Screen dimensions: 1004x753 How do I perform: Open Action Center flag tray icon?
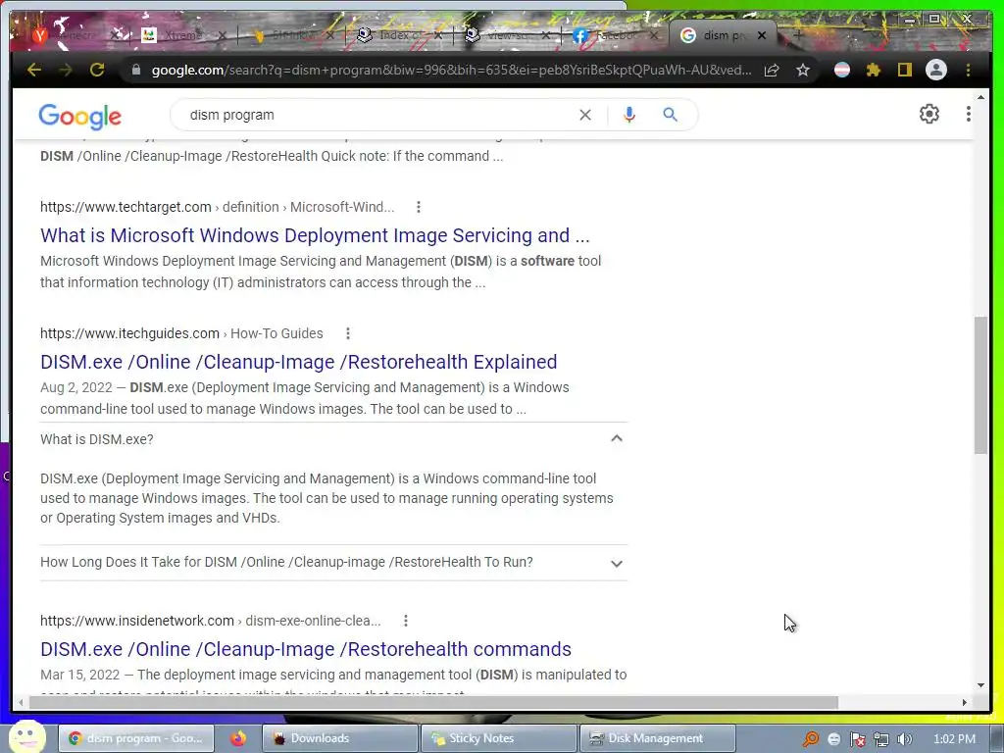tap(857, 739)
